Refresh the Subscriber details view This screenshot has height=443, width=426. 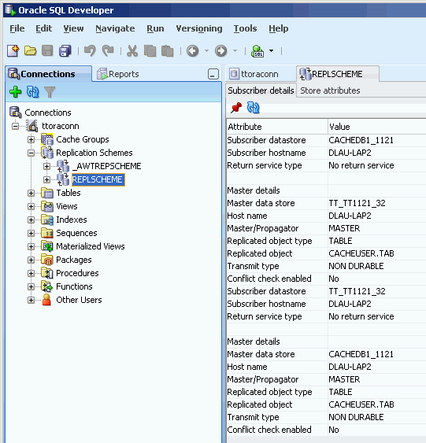point(254,108)
